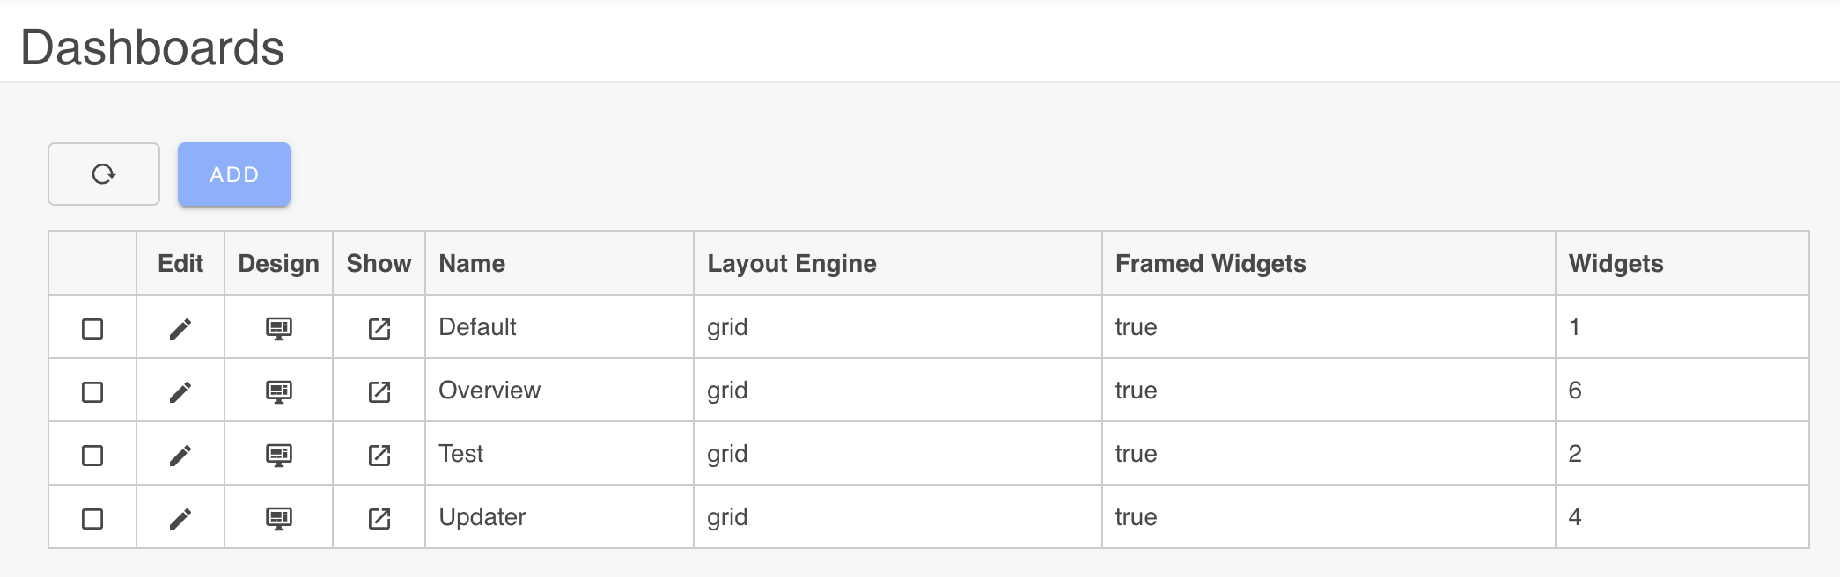This screenshot has height=577, width=1840.
Task: Open the edit pencil for Updater dashboard
Action: tap(180, 518)
